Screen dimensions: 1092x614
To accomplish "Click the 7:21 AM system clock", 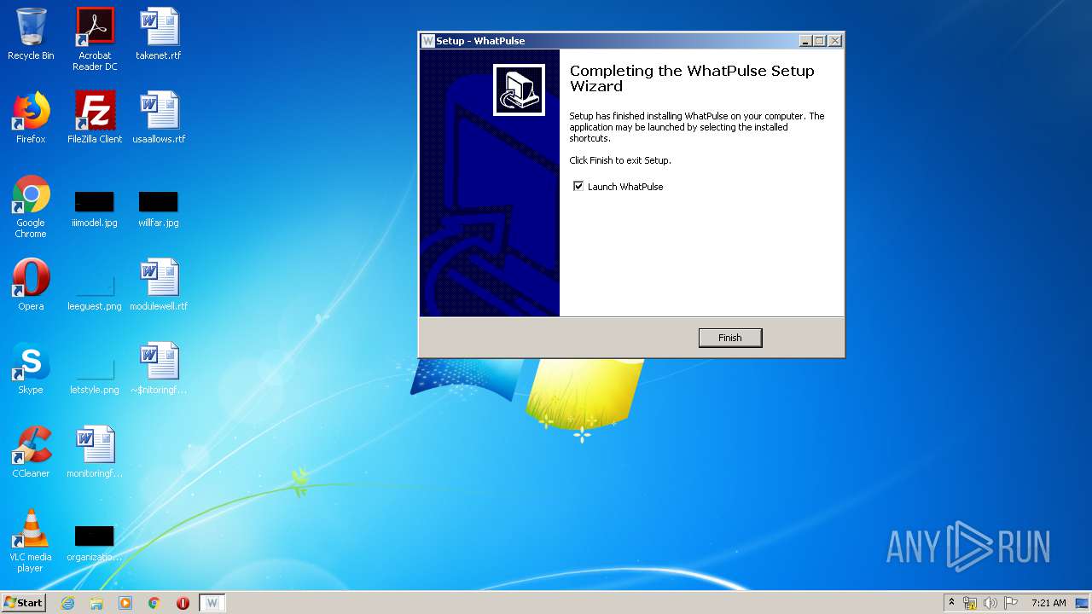I will click(x=1048, y=603).
